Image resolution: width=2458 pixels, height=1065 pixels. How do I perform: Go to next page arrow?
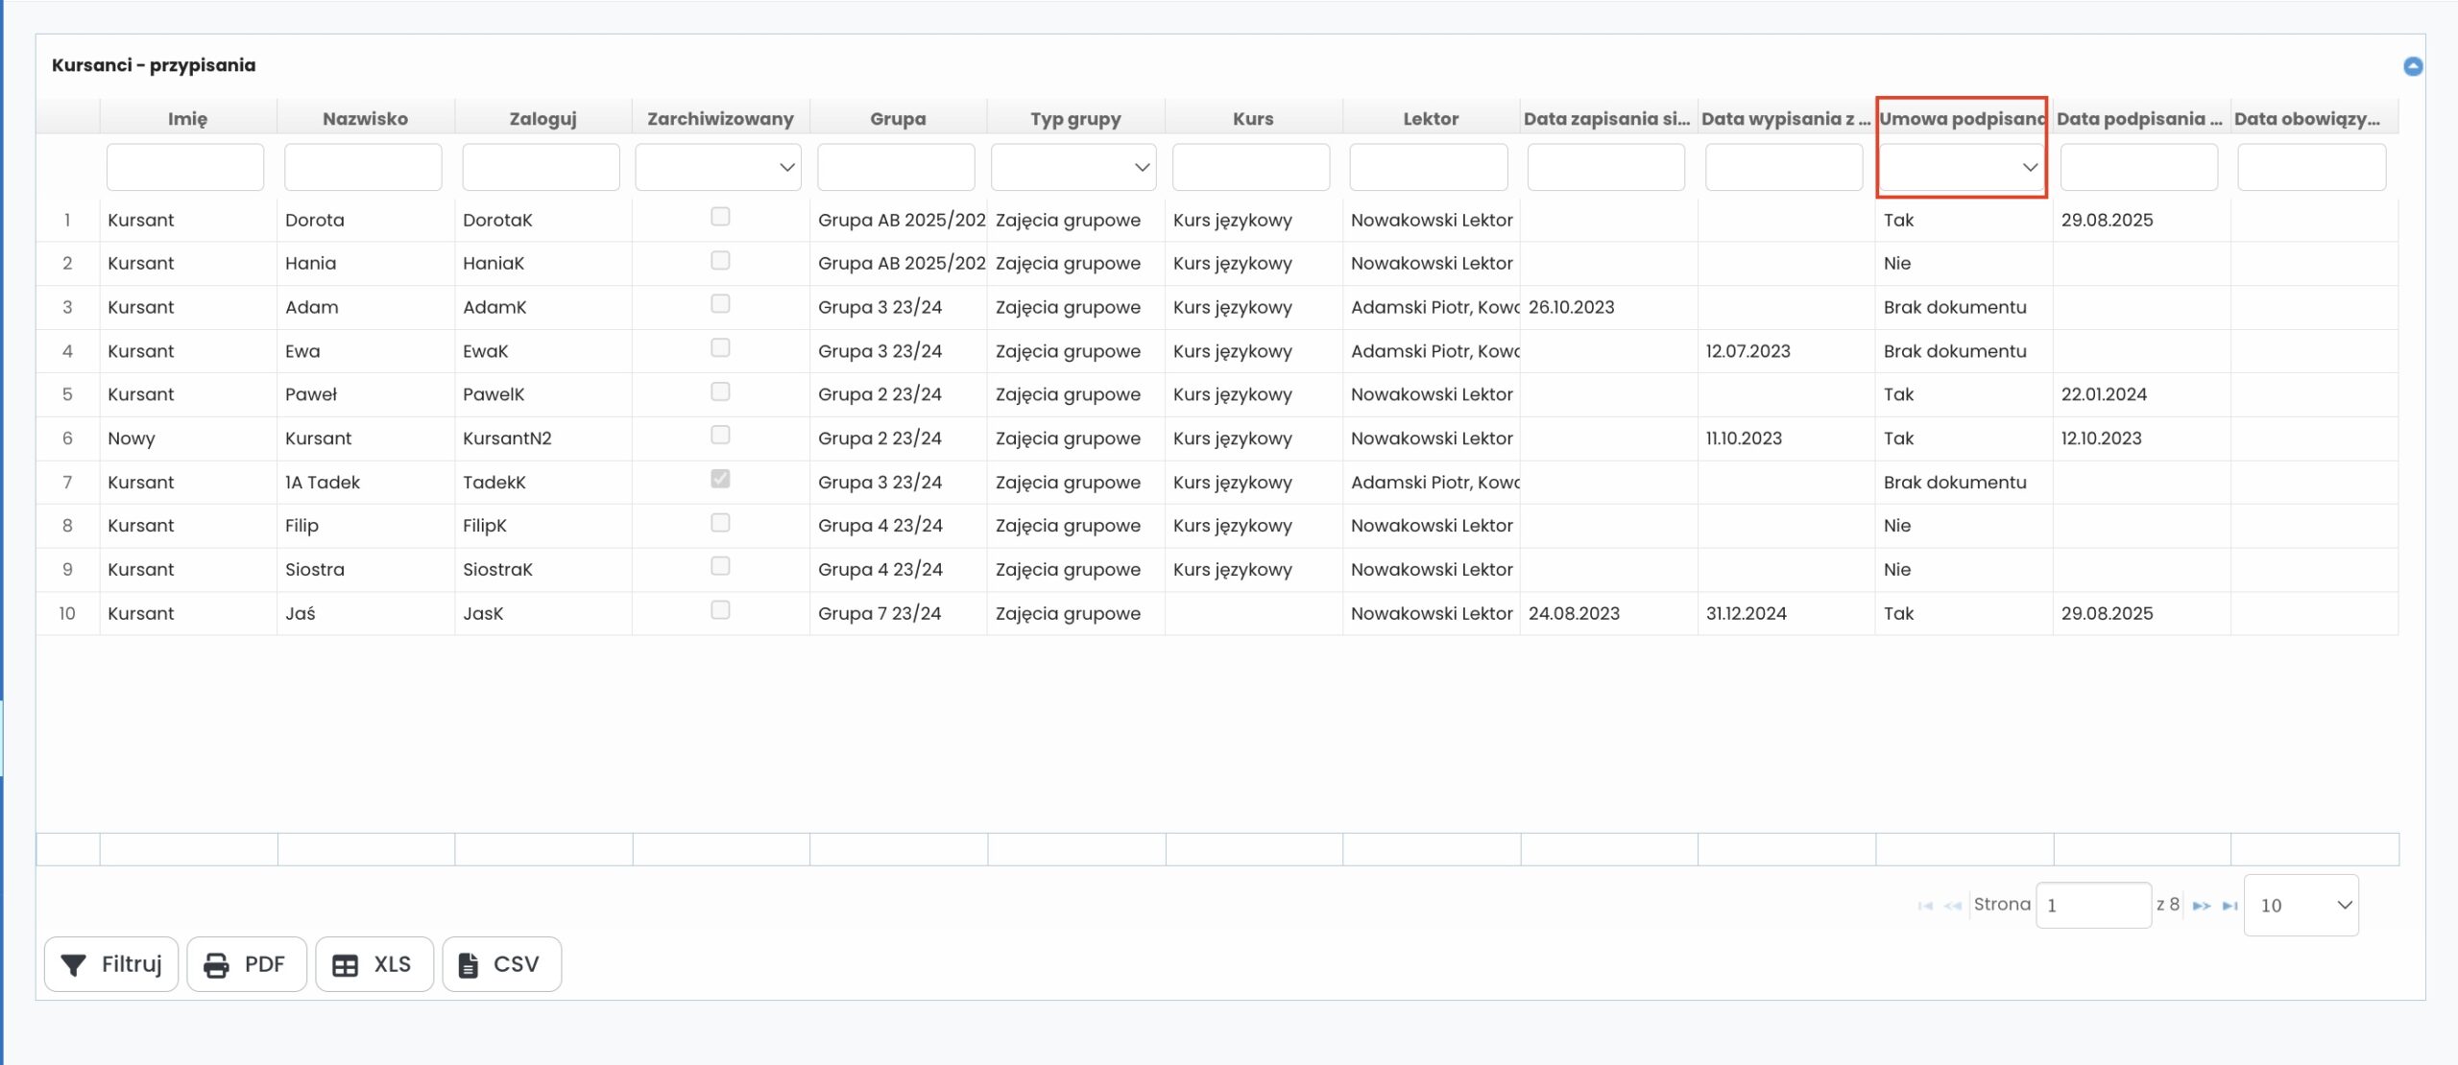coord(2202,906)
